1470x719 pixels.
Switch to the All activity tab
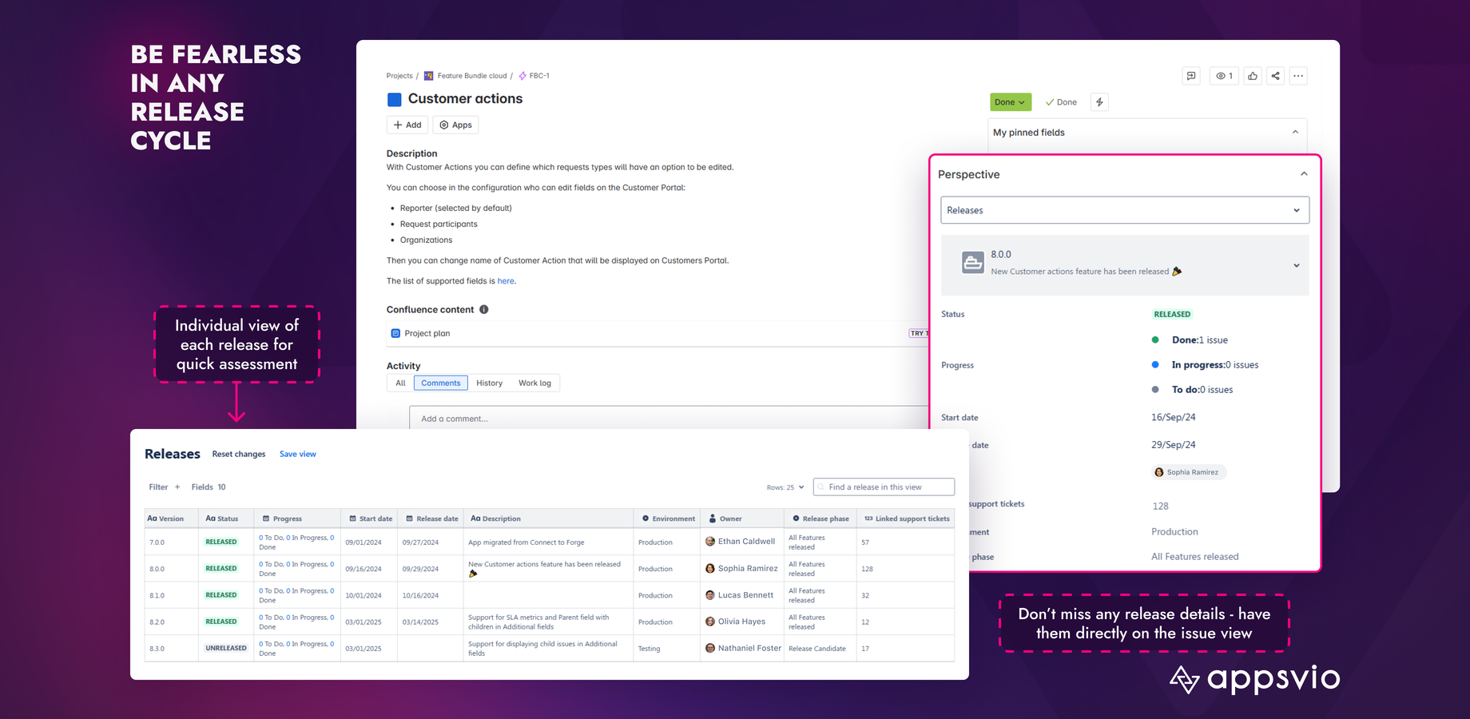(x=400, y=383)
